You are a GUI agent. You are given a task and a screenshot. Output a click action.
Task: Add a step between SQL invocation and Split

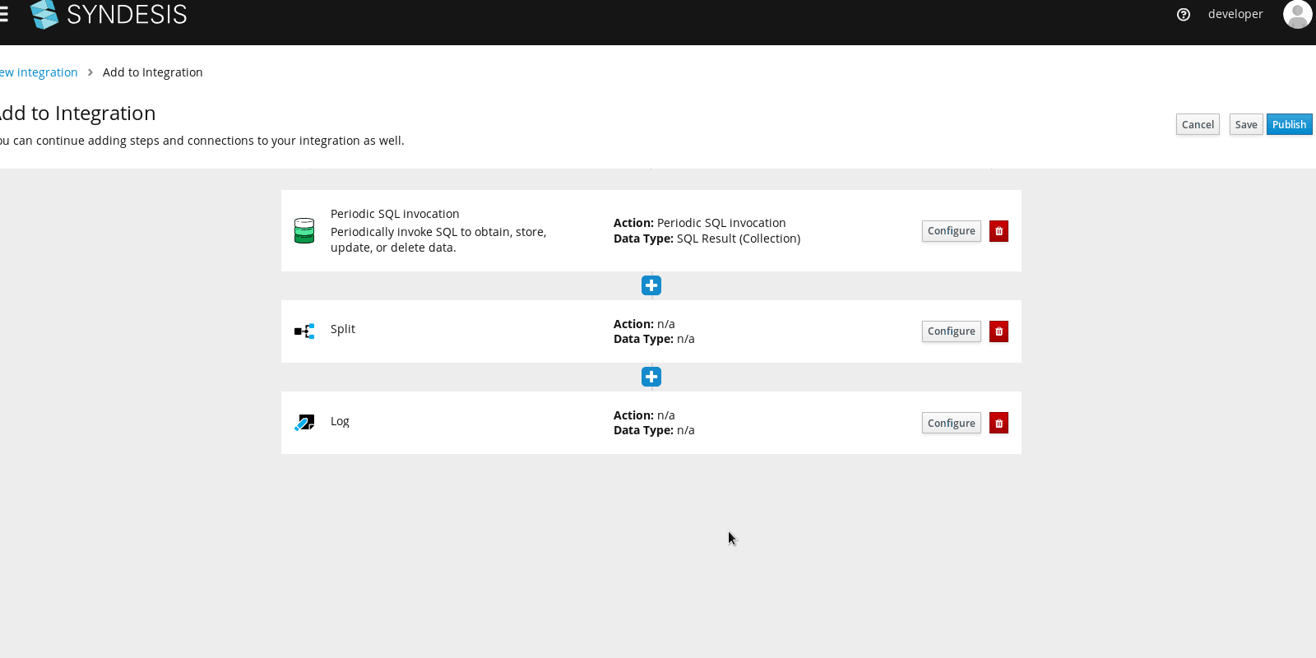point(651,285)
